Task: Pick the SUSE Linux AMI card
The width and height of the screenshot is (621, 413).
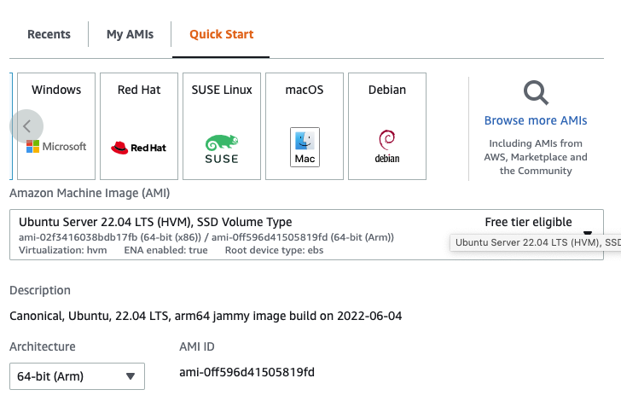Action: click(222, 126)
